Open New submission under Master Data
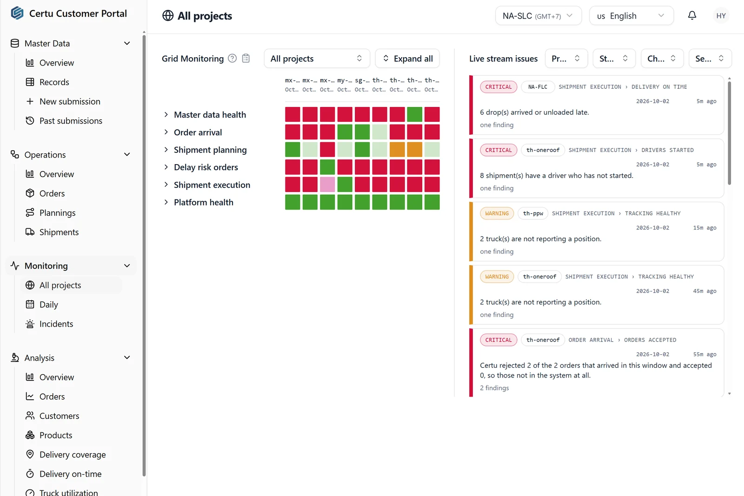The height and width of the screenshot is (496, 744). (x=70, y=101)
